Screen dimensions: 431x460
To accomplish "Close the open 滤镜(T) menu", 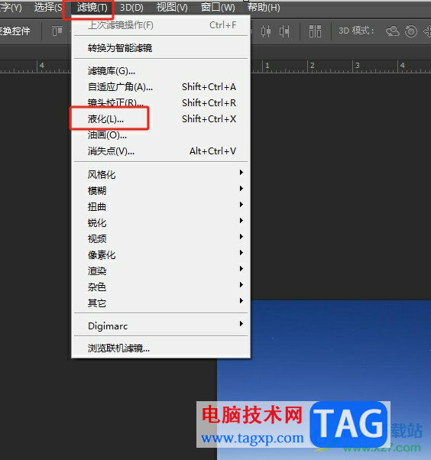I will pos(92,7).
